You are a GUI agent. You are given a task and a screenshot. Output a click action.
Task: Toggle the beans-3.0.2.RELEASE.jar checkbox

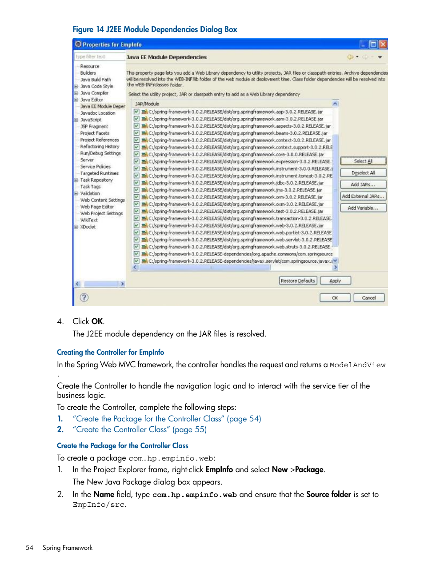pos(137,133)
